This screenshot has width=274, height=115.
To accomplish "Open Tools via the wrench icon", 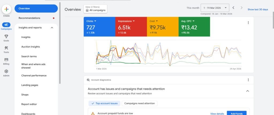I will coord(6,48).
